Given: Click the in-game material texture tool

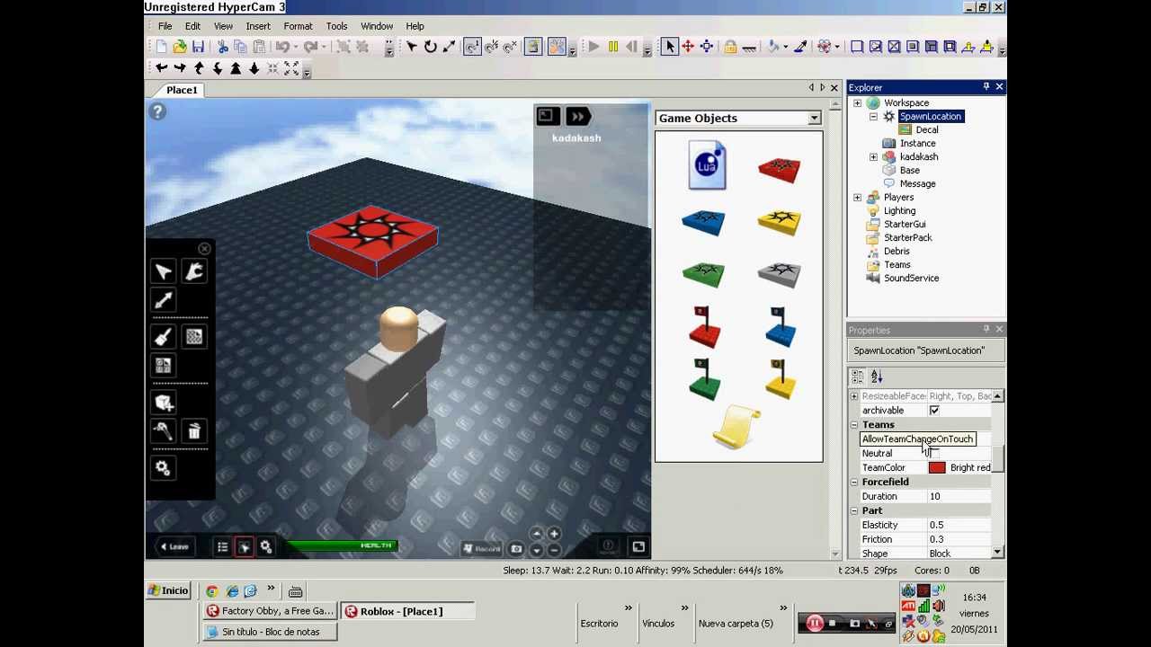Looking at the screenshot, I should tap(193, 337).
